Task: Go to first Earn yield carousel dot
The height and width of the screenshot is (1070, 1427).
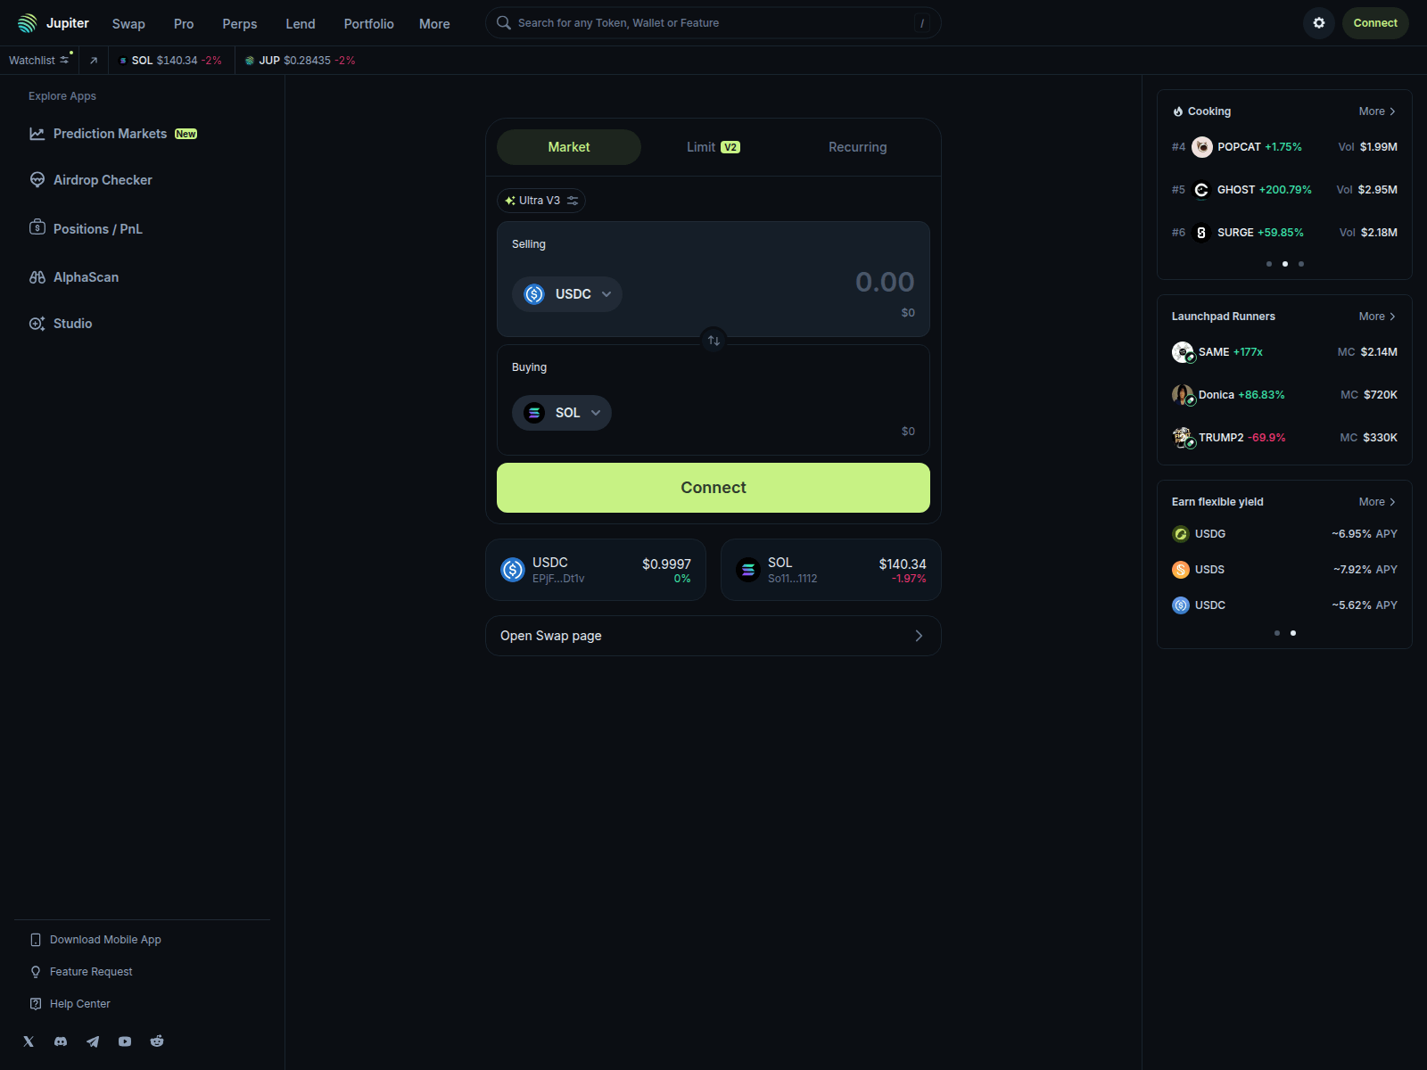Action: (x=1277, y=633)
